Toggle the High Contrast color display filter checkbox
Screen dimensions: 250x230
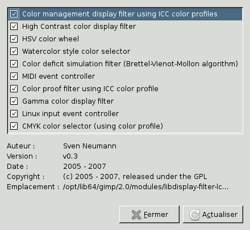(14, 27)
